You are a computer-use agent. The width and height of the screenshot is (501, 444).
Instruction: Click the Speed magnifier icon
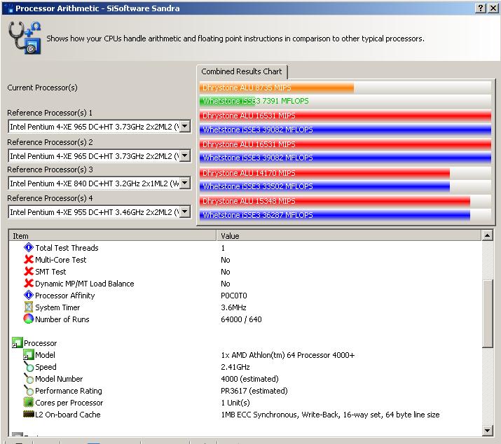coord(29,367)
